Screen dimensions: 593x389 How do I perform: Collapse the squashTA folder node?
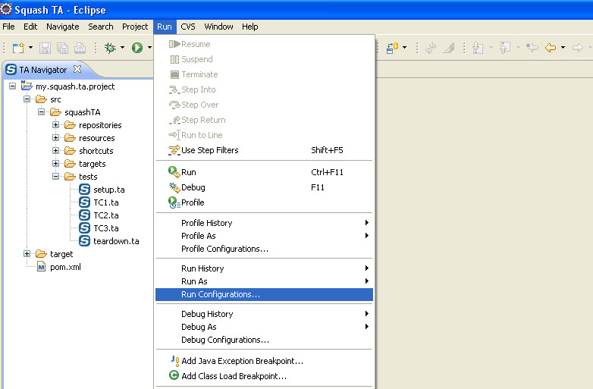click(41, 112)
